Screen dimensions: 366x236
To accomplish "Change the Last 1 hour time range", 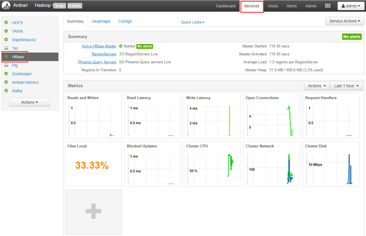I will click(x=346, y=86).
